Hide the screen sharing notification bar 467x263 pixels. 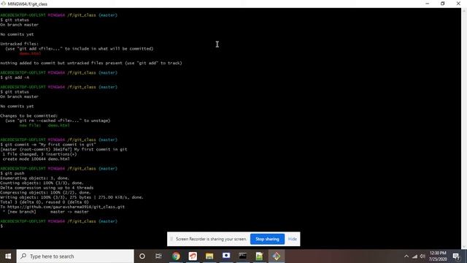(293, 239)
